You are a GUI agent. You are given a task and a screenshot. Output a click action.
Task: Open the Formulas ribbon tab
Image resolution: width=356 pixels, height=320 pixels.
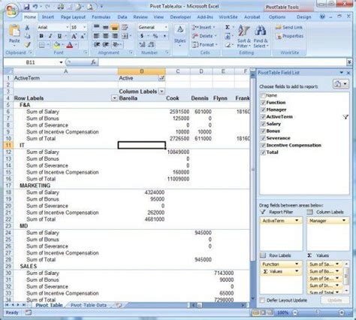(x=101, y=17)
